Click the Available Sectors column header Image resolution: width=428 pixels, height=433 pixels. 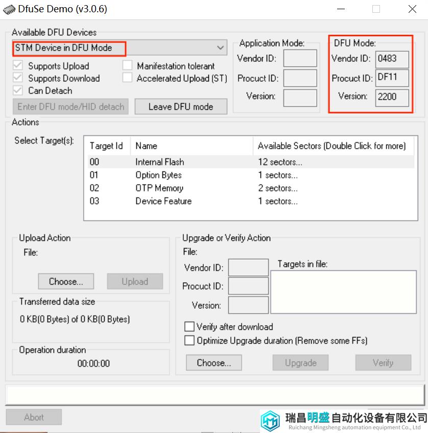334,146
